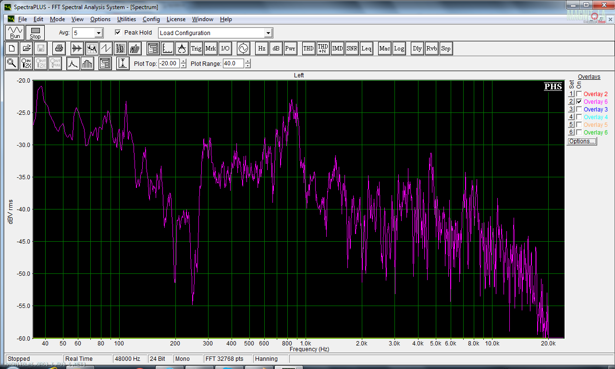615x369 pixels.
Task: Click the magnifying glass zoom tool
Action: pos(12,63)
